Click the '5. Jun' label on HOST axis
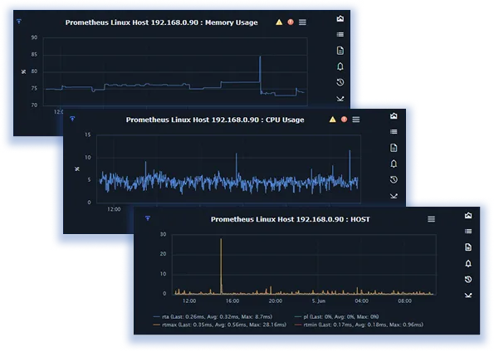The height and width of the screenshot is (352, 494). (319, 301)
